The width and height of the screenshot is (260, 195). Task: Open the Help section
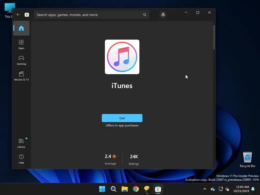pyautogui.click(x=21, y=159)
